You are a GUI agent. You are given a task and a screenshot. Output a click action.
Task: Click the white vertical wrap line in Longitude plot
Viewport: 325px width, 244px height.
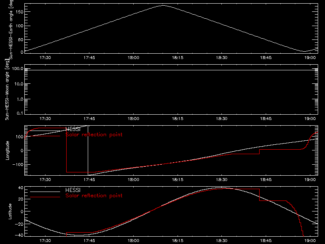tap(88, 150)
